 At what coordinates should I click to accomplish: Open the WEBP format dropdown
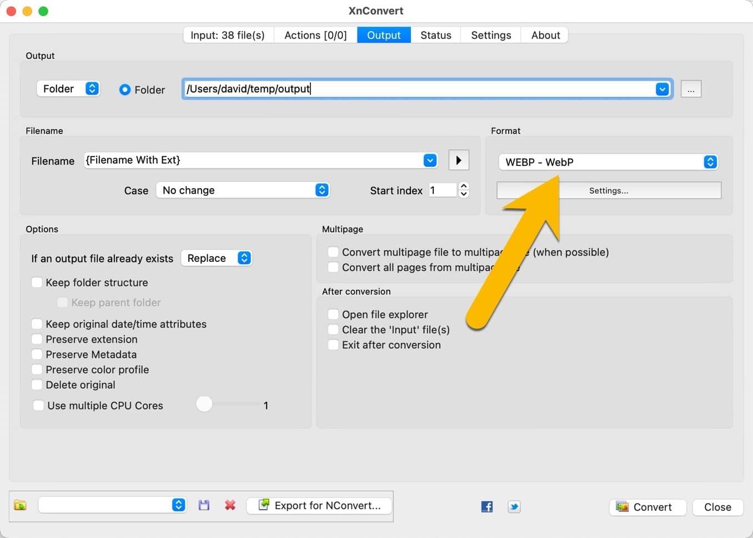pos(609,162)
